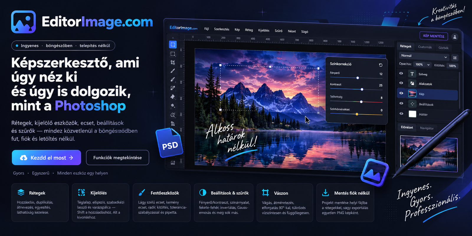472x236 pixels.
Task: Switch to the Görbék tab
Action: (443, 48)
